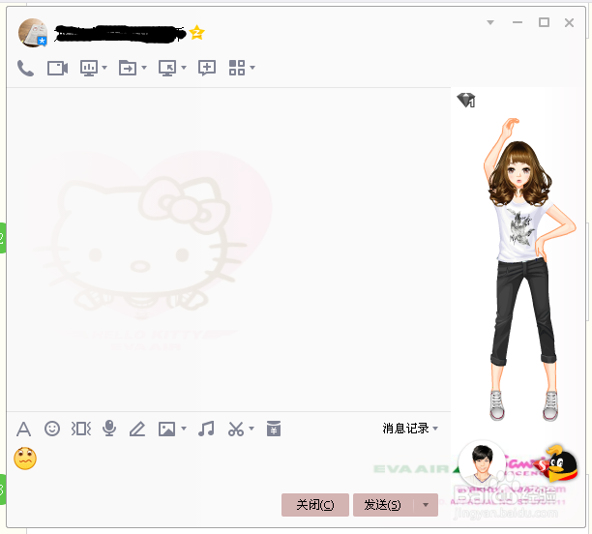Screen dimensions: 592x534
Task: Expand the picture sending options arrow
Action: [184, 429]
